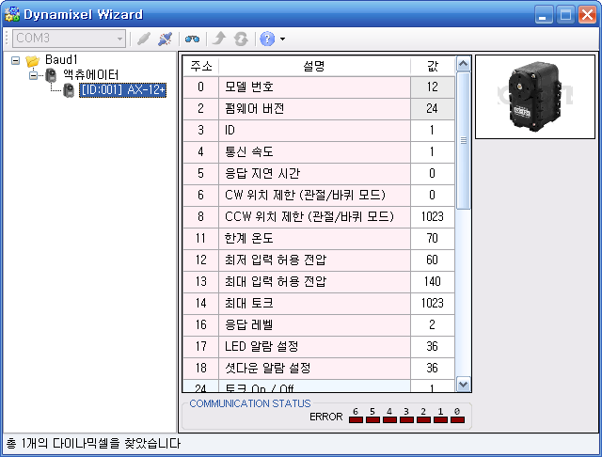
Task: Click the actuator icon beside 액츄에이터
Action: [51, 75]
